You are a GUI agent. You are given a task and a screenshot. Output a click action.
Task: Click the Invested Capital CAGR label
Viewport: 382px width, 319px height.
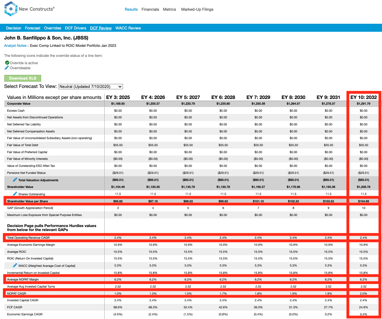23,300
